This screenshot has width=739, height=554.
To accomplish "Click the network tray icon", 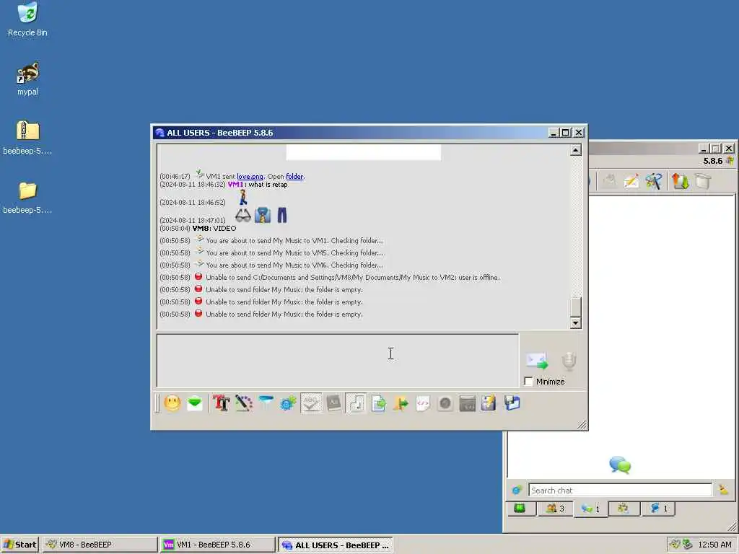I will (687, 545).
